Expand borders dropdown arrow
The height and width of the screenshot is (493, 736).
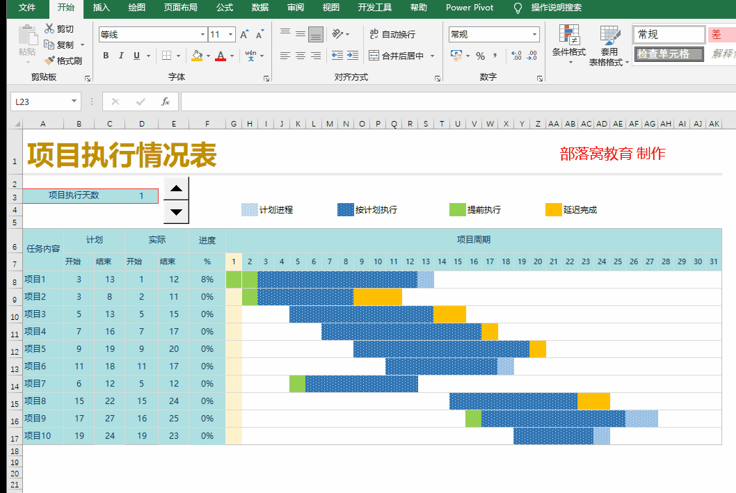click(x=178, y=56)
